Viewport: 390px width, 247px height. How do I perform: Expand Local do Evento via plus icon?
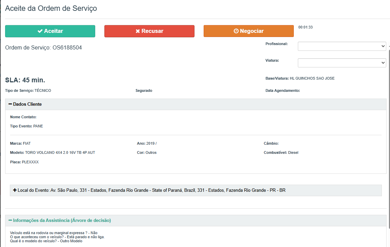[15, 190]
